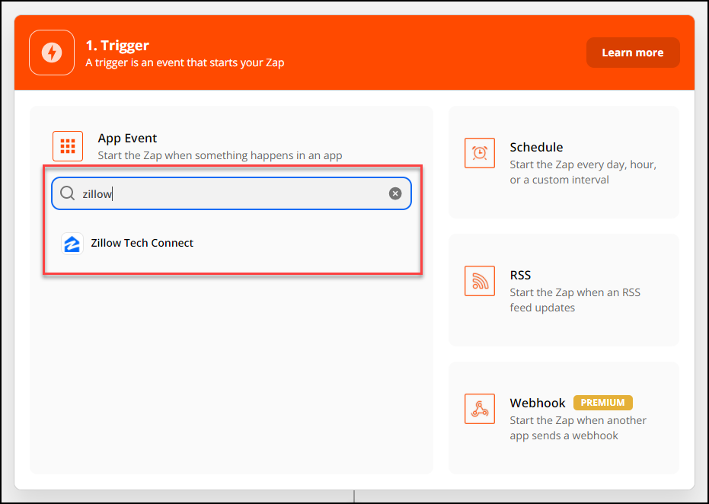Click the magnifying glass search icon
The width and height of the screenshot is (709, 504).
[68, 193]
